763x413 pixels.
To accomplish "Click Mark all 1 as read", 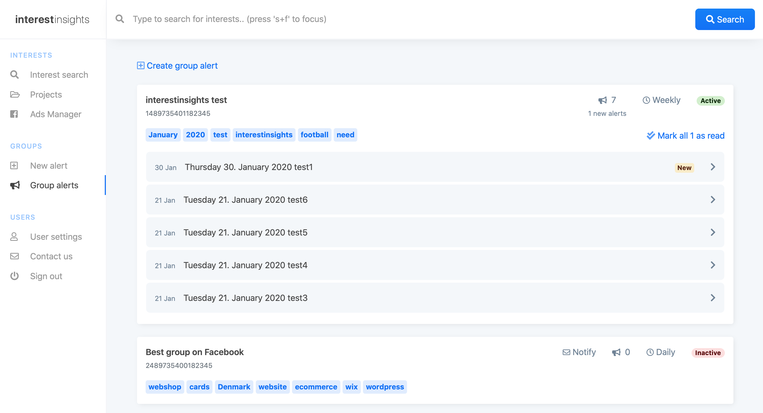I will coord(685,136).
